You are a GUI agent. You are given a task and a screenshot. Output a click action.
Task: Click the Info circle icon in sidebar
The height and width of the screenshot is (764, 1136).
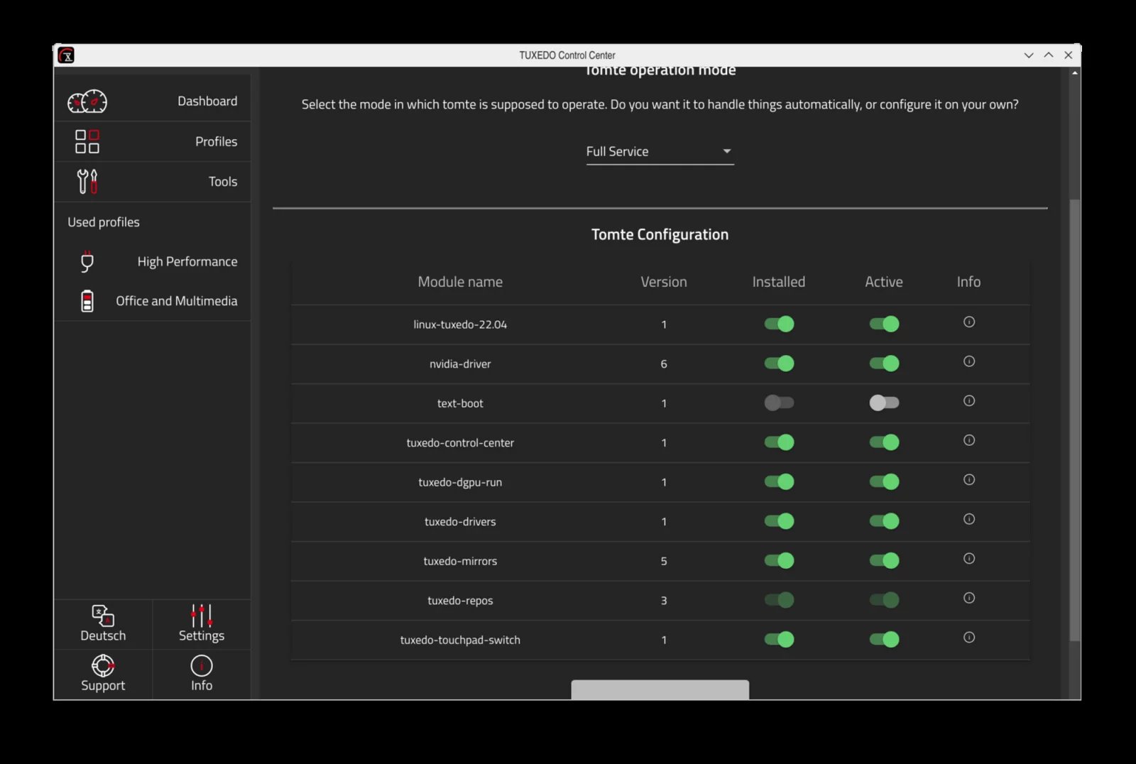(202, 665)
